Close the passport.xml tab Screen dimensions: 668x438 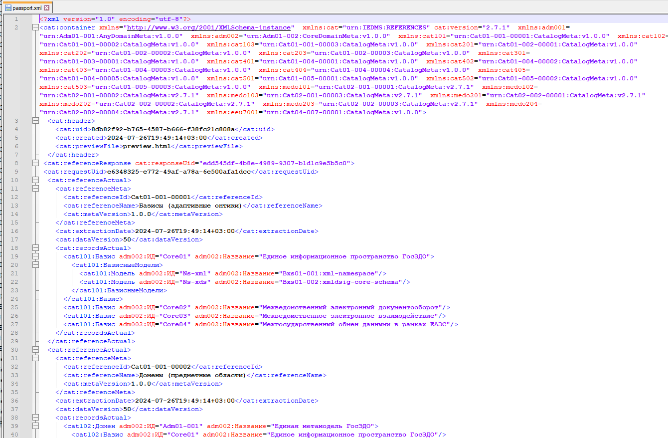46,8
